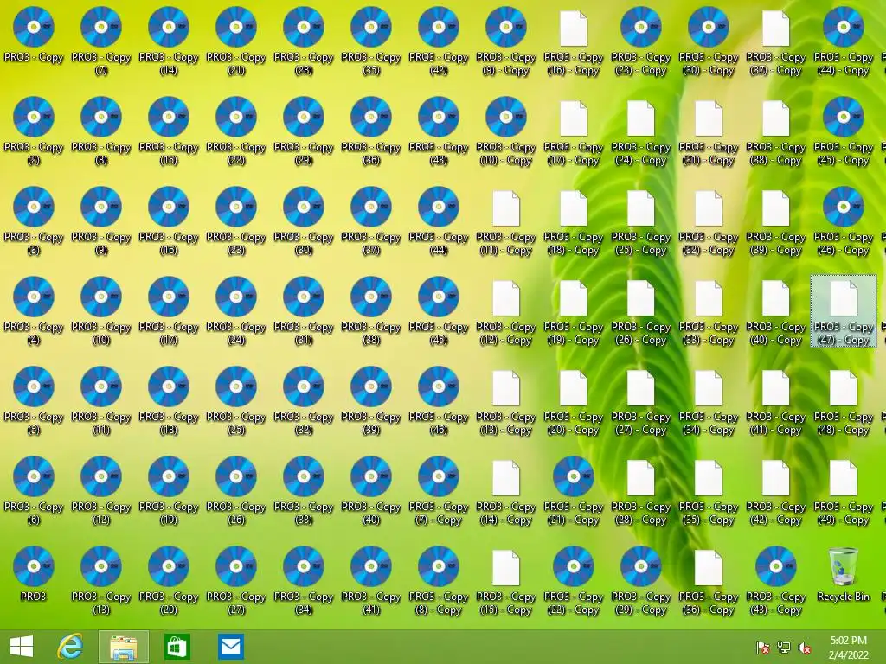Viewport: 886px width, 664px height.
Task: Select PRO3 - Copy (20) disc icon
Action: coord(169,566)
